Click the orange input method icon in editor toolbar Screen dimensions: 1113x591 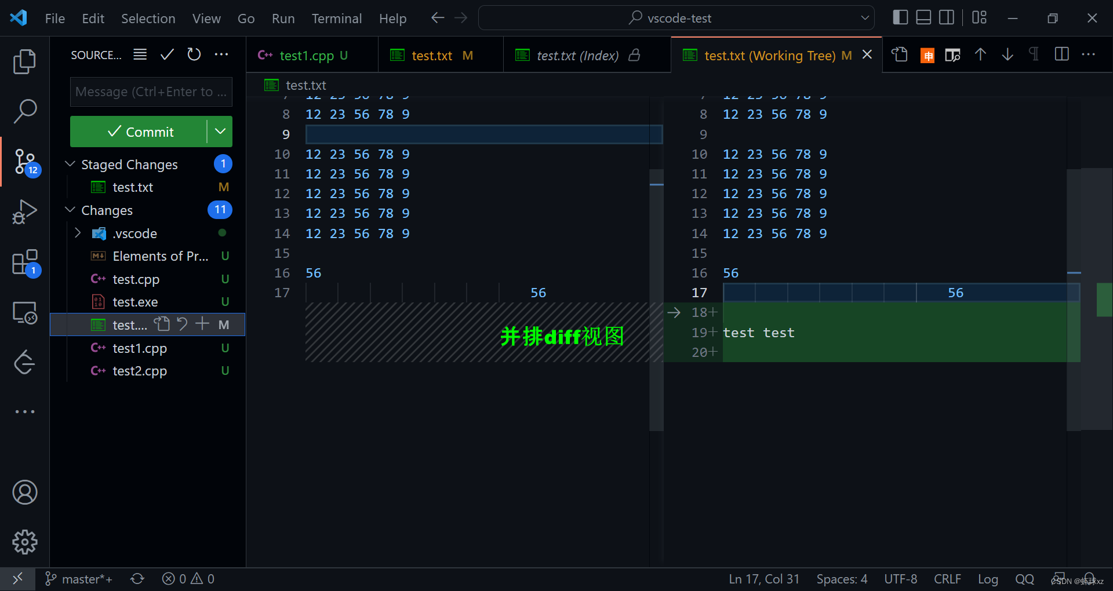tap(927, 56)
